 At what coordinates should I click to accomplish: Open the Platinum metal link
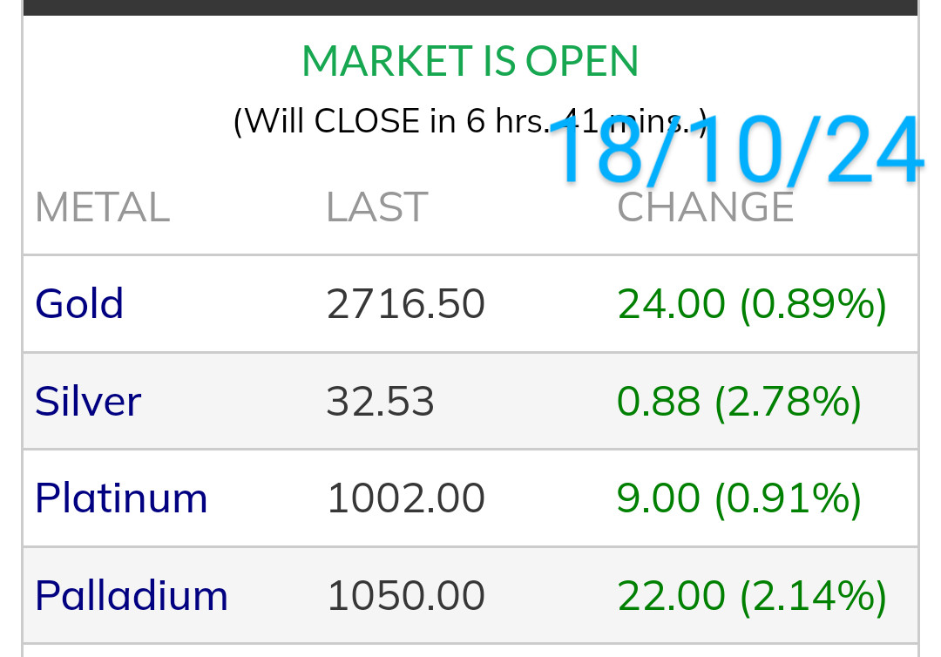click(121, 498)
